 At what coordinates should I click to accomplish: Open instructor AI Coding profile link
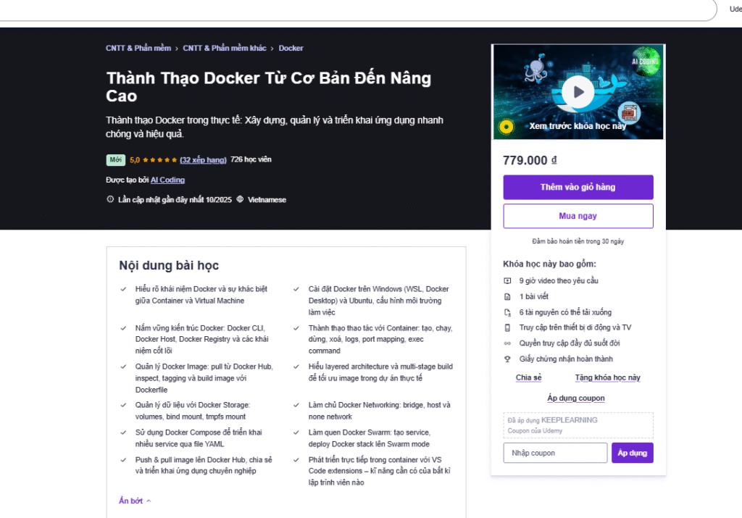coord(167,180)
